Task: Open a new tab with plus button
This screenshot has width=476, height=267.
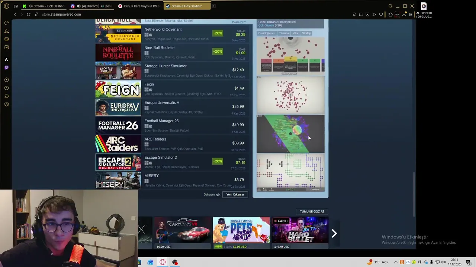Action: click(214, 6)
